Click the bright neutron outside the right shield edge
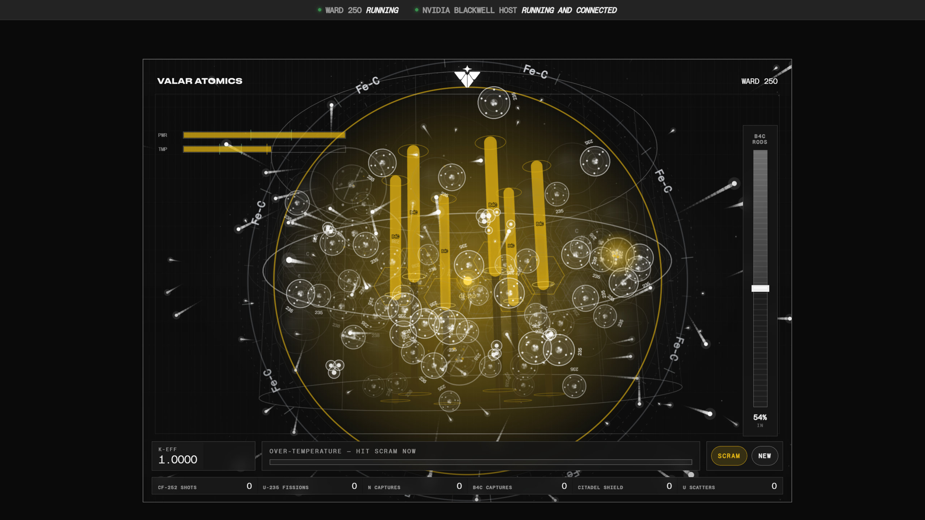925x520 pixels. tap(734, 183)
